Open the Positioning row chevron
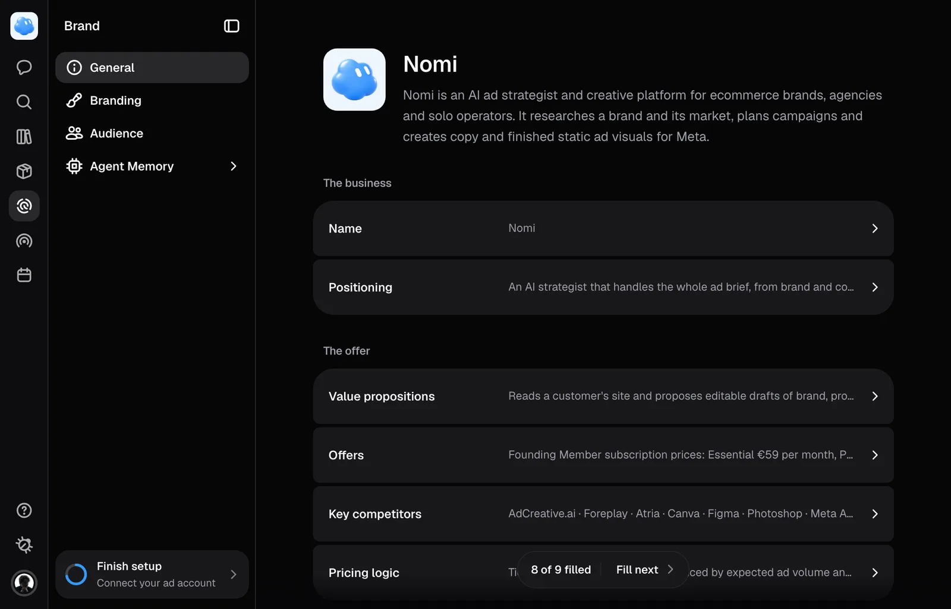The width and height of the screenshot is (951, 609). tap(875, 287)
